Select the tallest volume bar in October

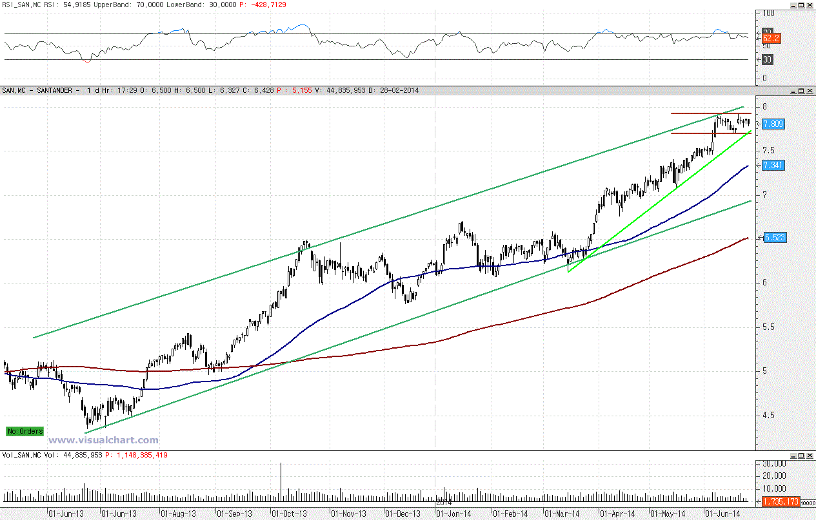(281, 482)
